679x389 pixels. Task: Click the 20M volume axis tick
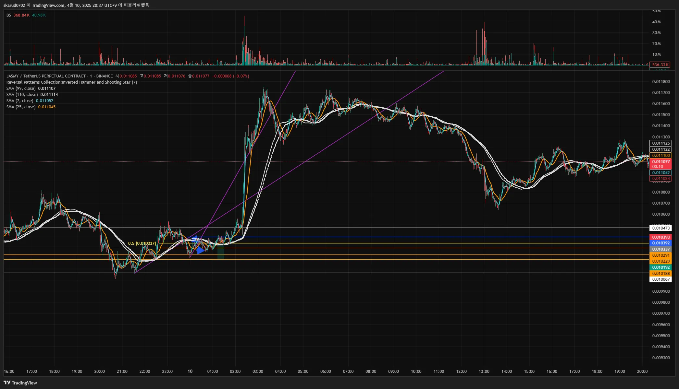pos(656,43)
